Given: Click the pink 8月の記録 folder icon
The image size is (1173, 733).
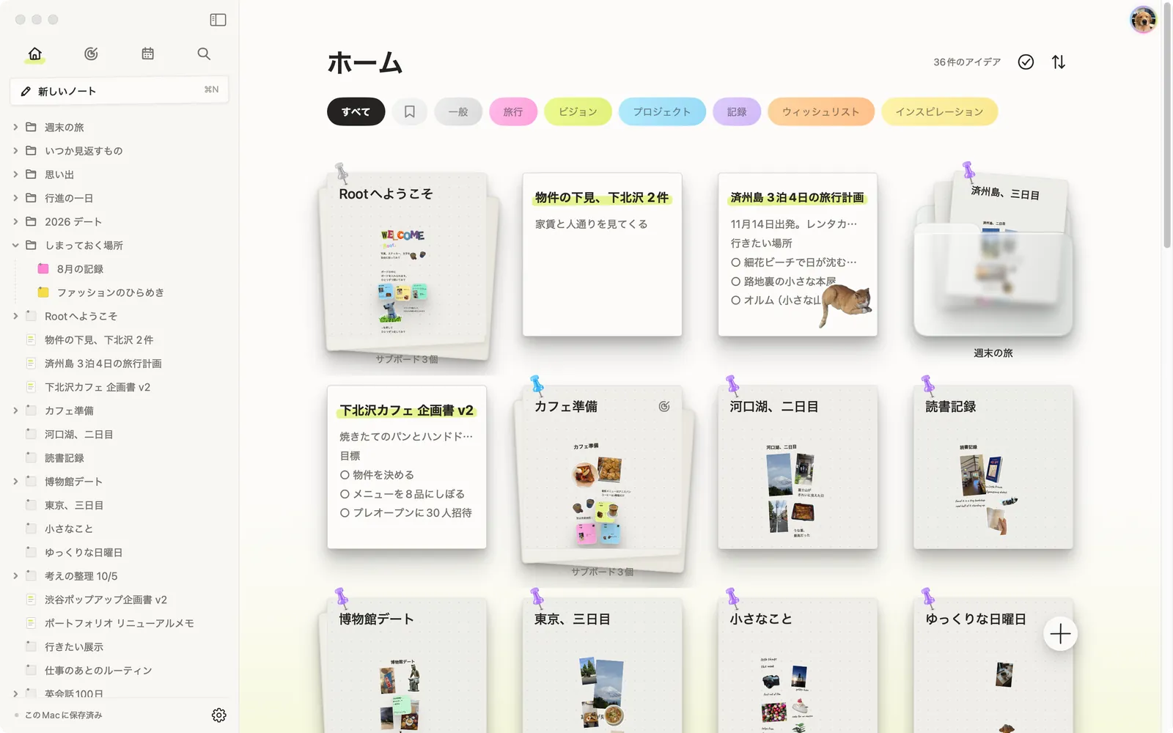Looking at the screenshot, I should [x=43, y=269].
